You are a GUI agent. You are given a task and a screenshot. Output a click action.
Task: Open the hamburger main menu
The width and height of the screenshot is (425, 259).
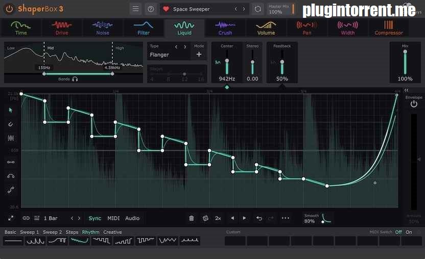(135, 9)
